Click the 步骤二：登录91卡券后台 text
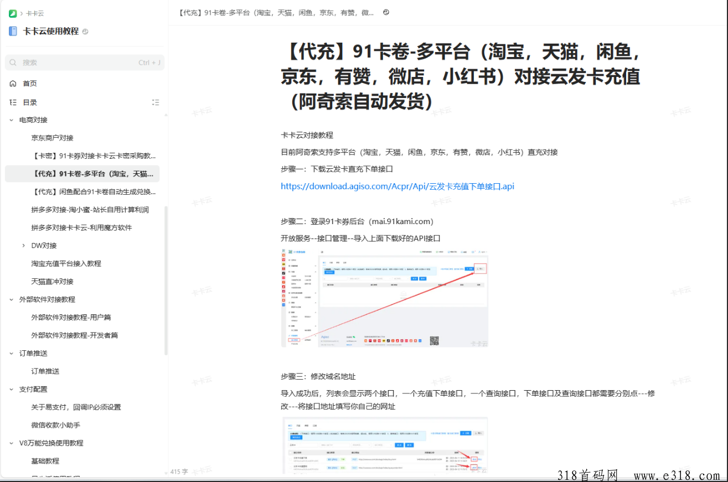Viewport: 728px width, 482px height. [357, 221]
